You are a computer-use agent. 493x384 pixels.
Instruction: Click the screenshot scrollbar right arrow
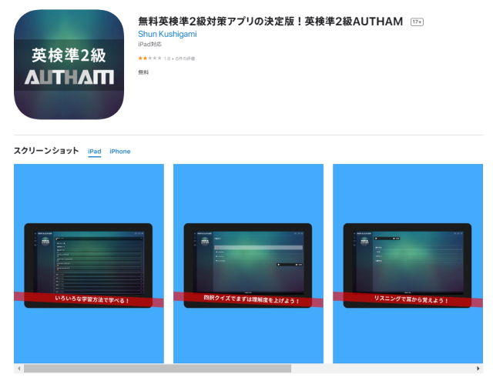[478, 369]
